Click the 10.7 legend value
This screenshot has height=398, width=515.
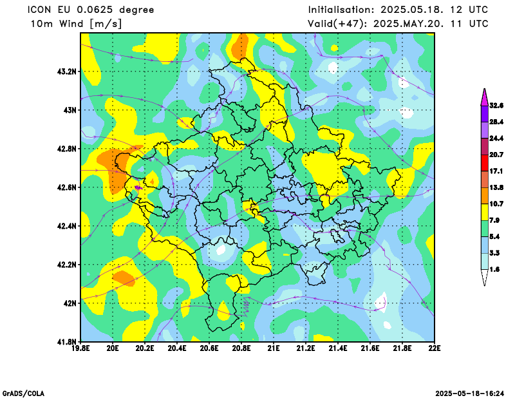[x=496, y=204]
